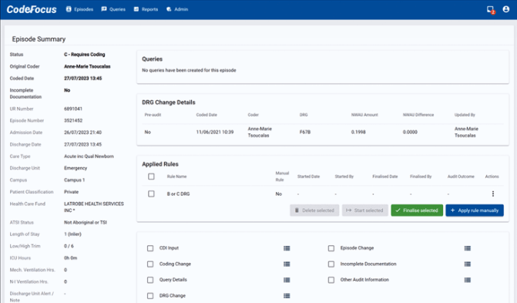
Task: Click the Rule Name column header
Action: click(176, 177)
